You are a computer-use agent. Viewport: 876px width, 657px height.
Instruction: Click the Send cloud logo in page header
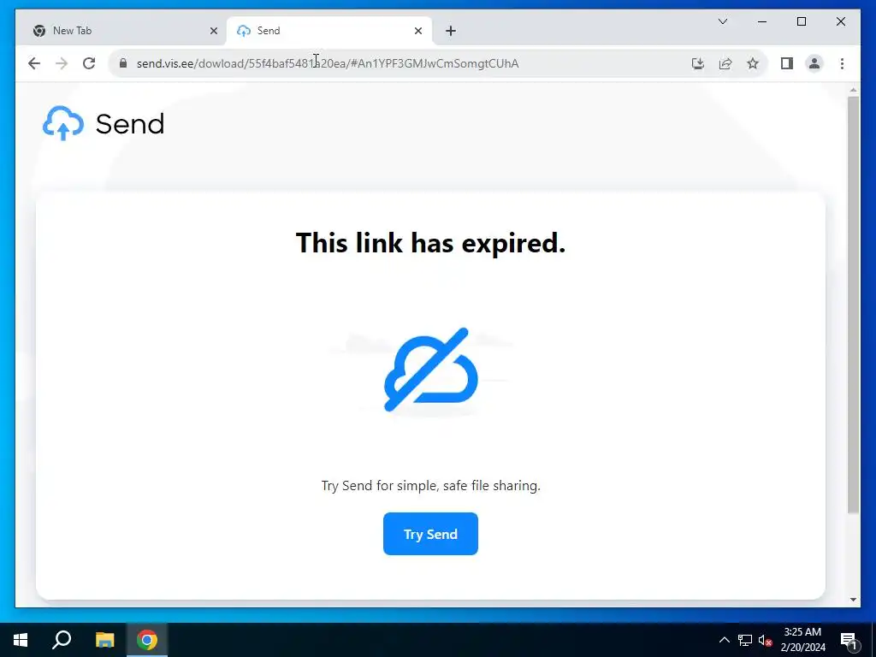(63, 123)
